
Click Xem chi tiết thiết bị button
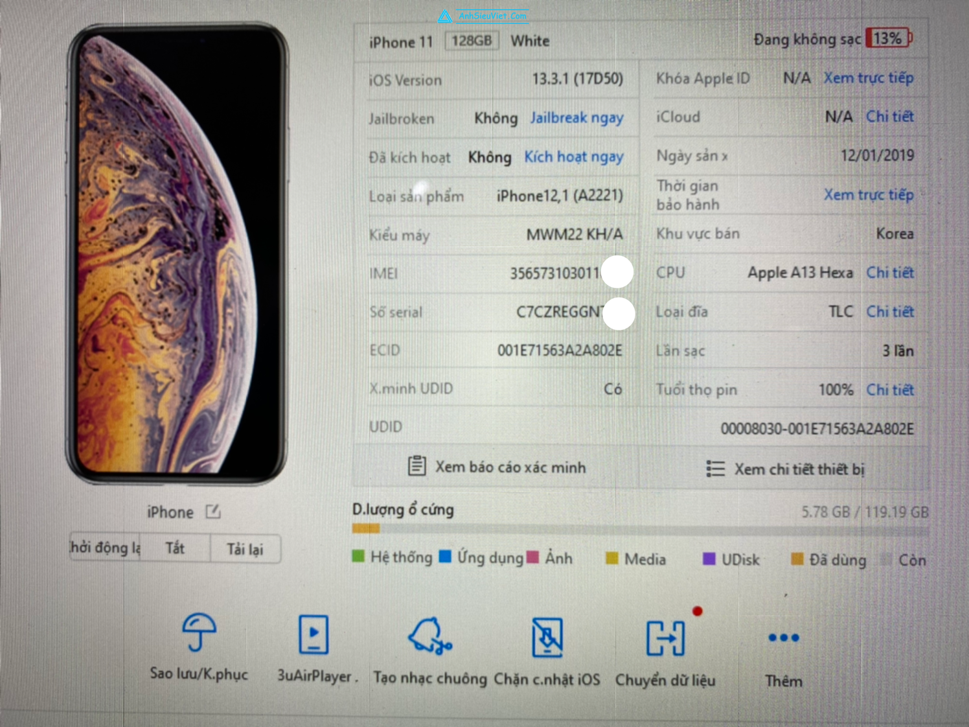pos(784,468)
